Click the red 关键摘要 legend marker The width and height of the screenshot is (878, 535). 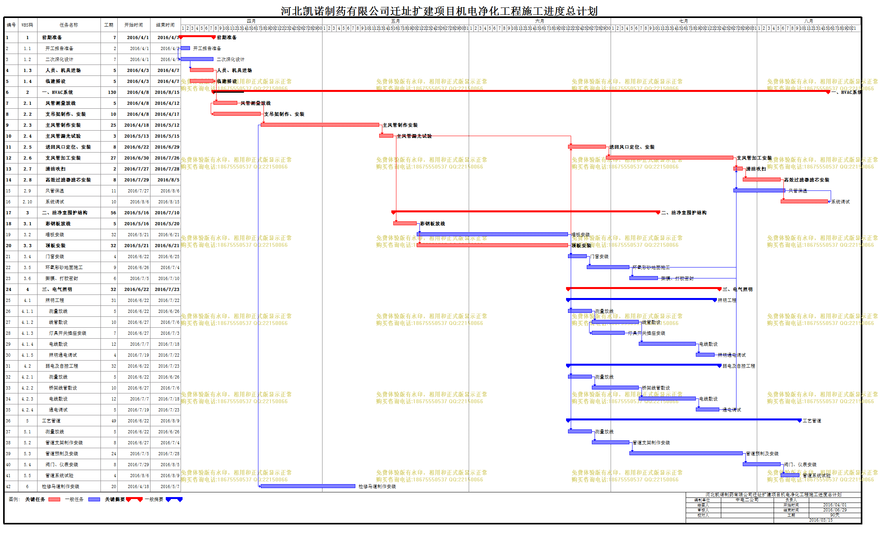tap(134, 499)
